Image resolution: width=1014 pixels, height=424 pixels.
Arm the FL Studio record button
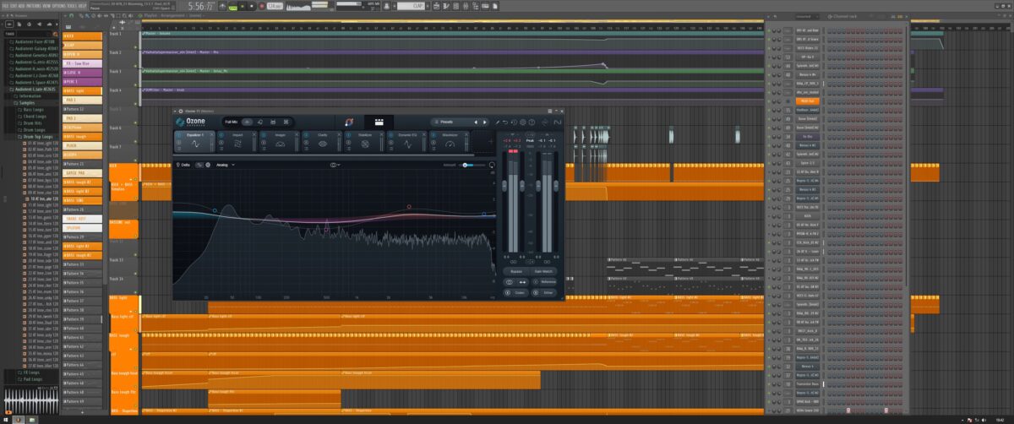pos(261,6)
